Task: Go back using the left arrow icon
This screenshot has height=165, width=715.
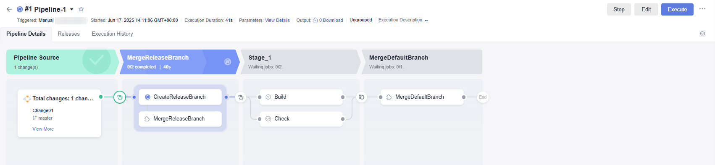Action: pos(9,9)
